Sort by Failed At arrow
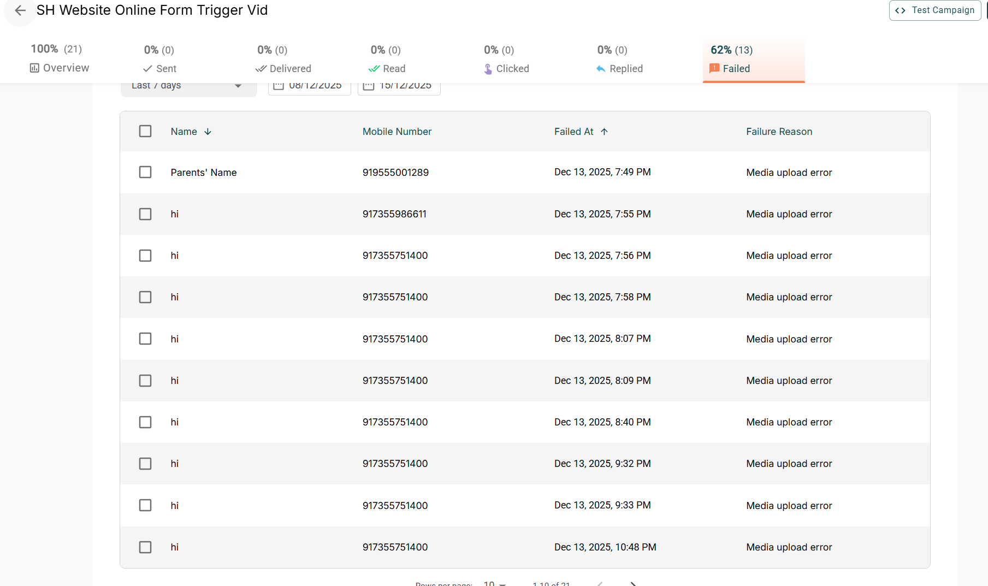988x586 pixels. pyautogui.click(x=604, y=132)
